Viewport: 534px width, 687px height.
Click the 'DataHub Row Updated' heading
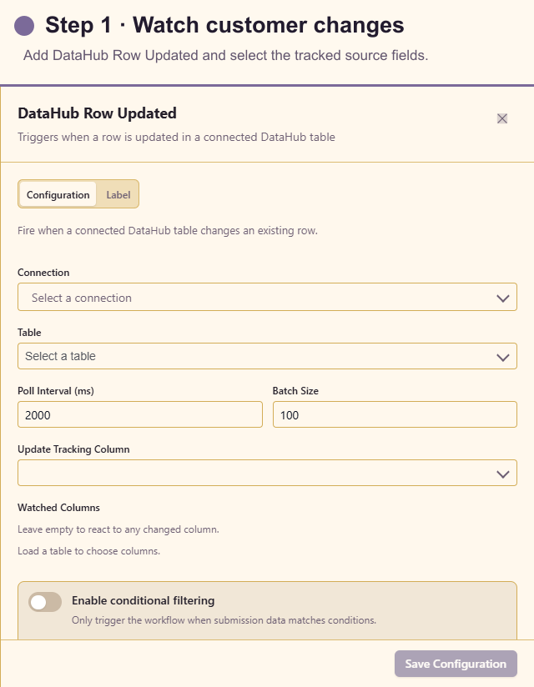(x=98, y=113)
